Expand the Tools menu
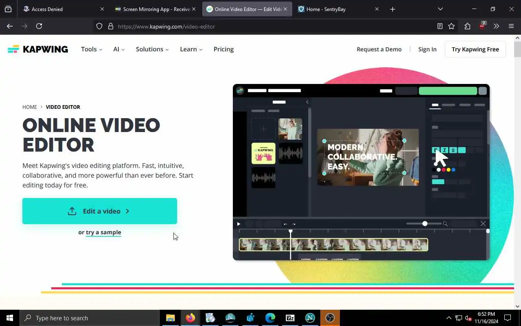 coord(92,49)
